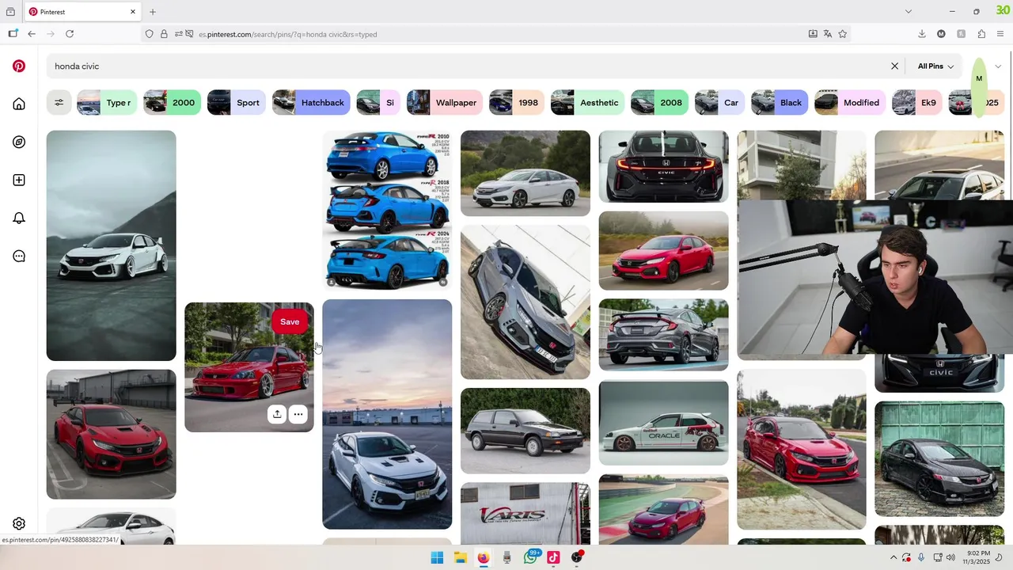Save the red Civic pin
Viewport: 1013px width, 570px height.
click(x=290, y=321)
